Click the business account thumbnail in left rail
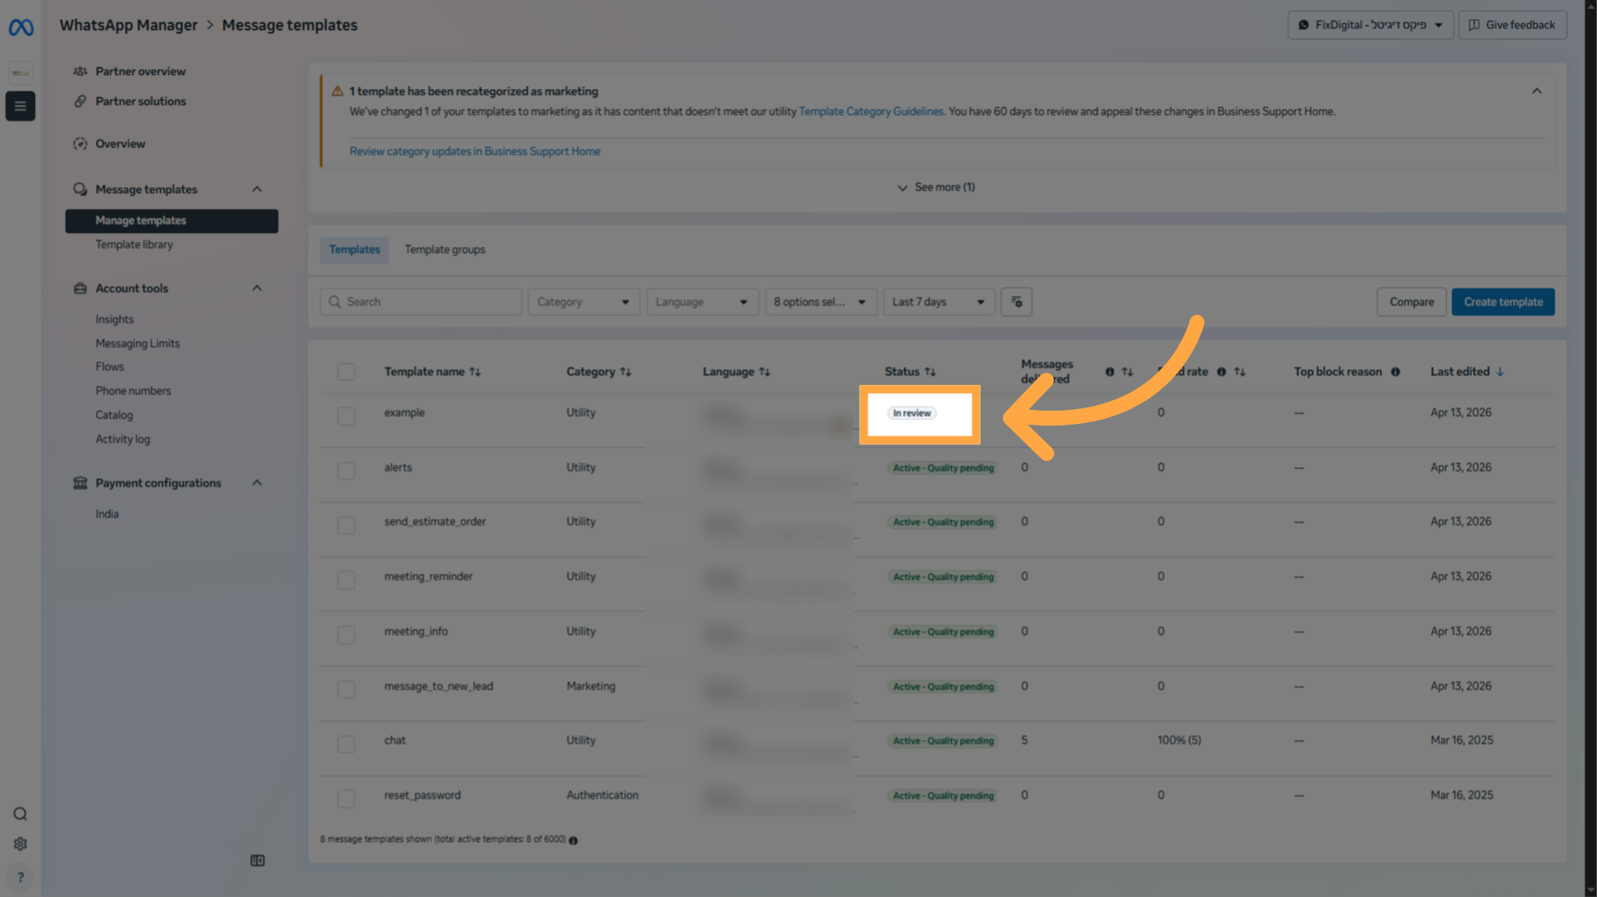This screenshot has width=1597, height=897. coord(20,72)
